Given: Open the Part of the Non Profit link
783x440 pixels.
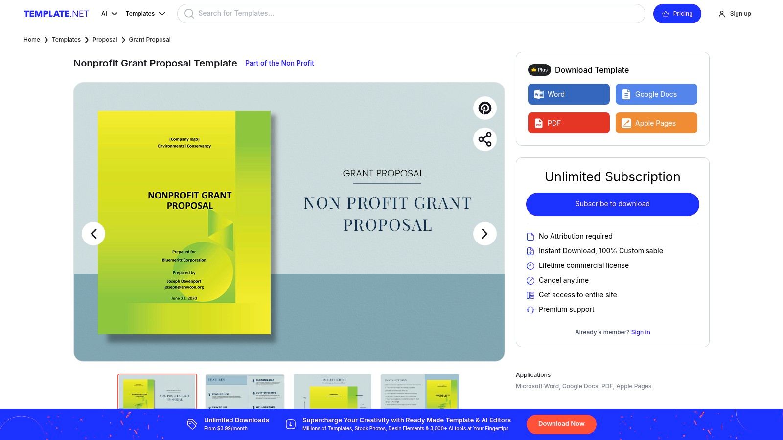Looking at the screenshot, I should 279,63.
